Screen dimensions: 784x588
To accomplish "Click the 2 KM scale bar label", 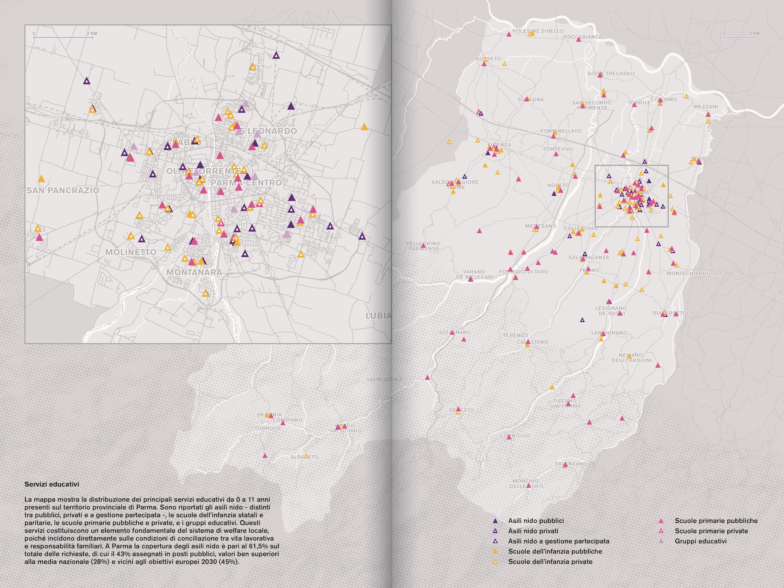I will 92,34.
